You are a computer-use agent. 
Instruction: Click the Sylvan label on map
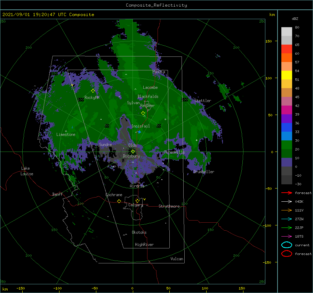pos(133,103)
